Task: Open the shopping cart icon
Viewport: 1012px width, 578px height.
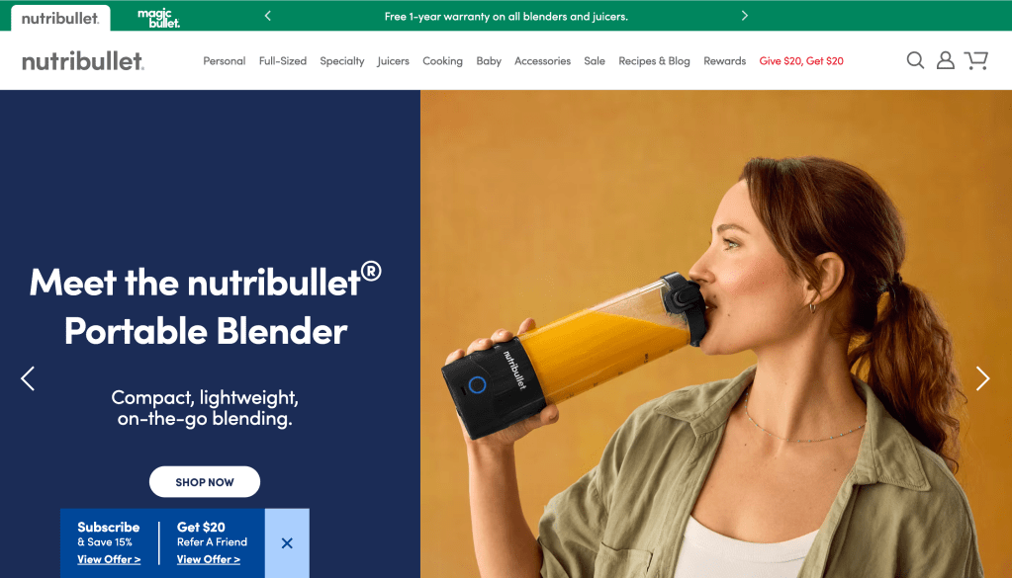Action: click(x=976, y=60)
